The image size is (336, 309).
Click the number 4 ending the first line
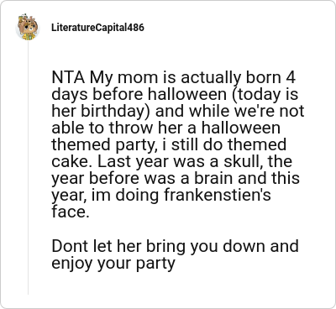(x=291, y=77)
